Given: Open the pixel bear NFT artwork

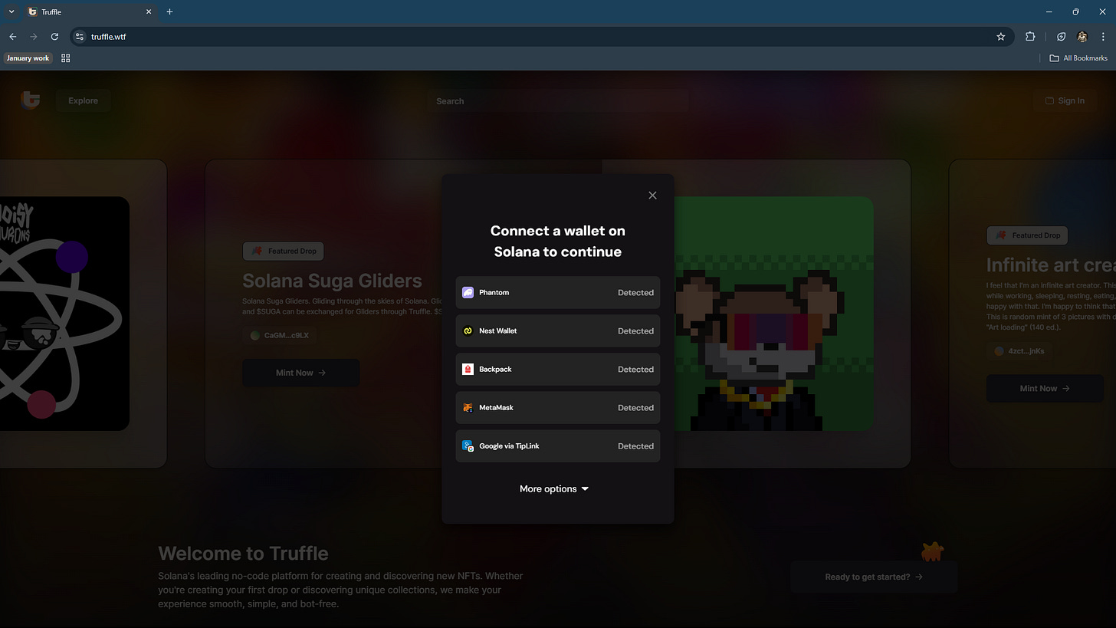Looking at the screenshot, I should pyautogui.click(x=773, y=314).
